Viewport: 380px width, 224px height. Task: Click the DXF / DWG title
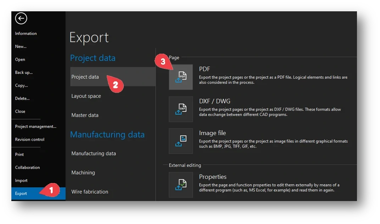coord(215,101)
